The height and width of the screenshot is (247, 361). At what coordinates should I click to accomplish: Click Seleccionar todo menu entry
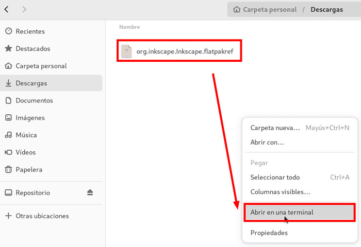(300, 177)
